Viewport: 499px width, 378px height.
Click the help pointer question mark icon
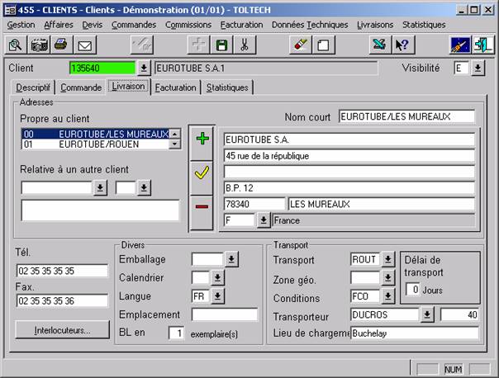point(403,45)
